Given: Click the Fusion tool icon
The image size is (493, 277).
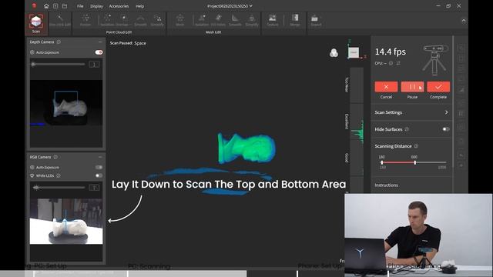Looking at the screenshot, I should click(x=86, y=21).
